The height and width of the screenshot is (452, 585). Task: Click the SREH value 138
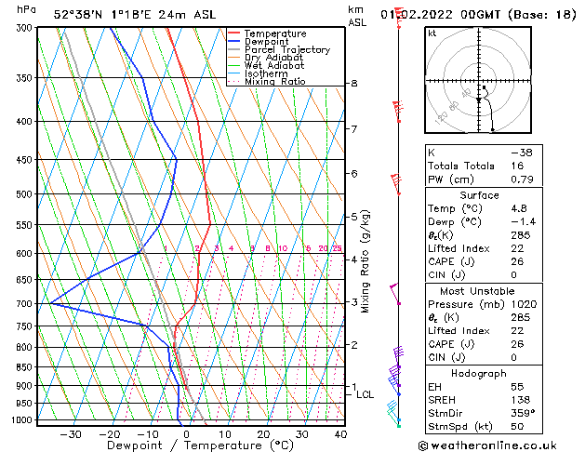click(521, 400)
